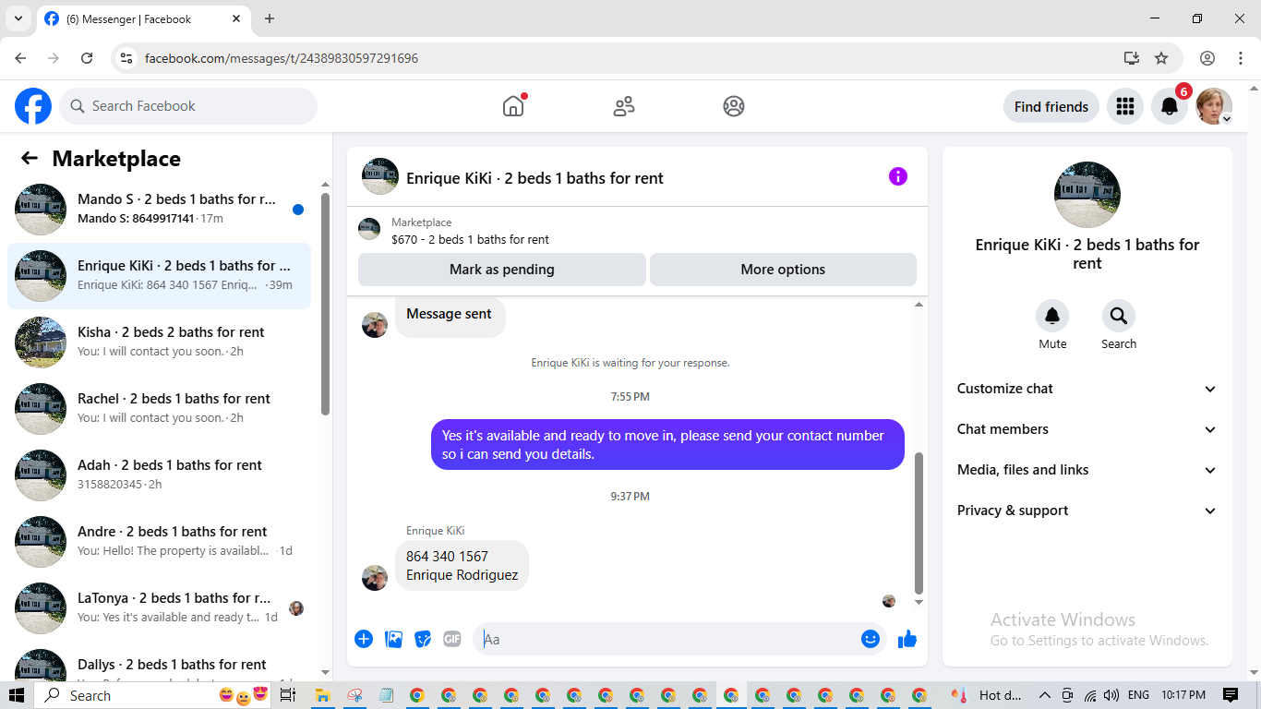This screenshot has height=709, width=1261.
Task: Select Enrique KiKi conversation in list
Action: [159, 276]
